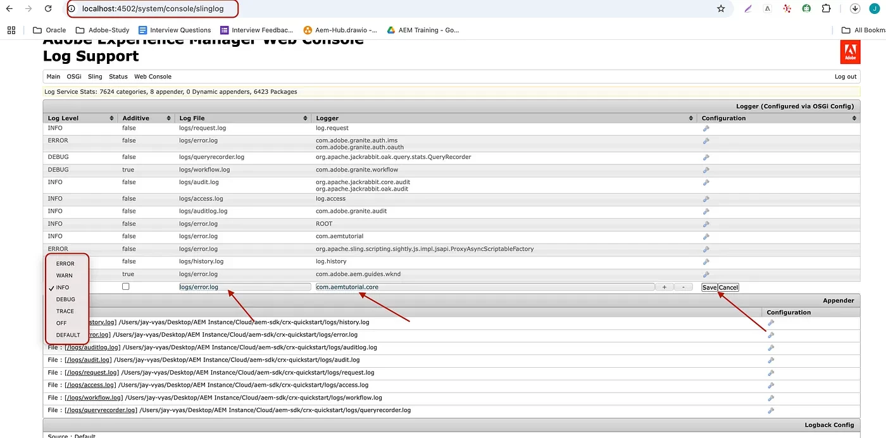Log out of the web console

845,77
